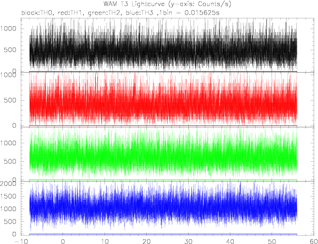Click the "1000" y-axis label of blue panel
The image size is (318, 244).
point(8,209)
